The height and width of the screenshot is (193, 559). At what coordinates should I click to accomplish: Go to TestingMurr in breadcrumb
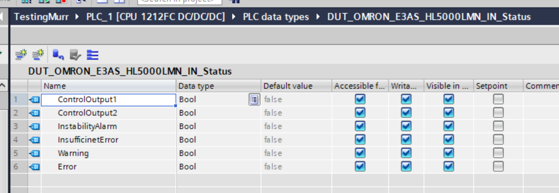42,17
